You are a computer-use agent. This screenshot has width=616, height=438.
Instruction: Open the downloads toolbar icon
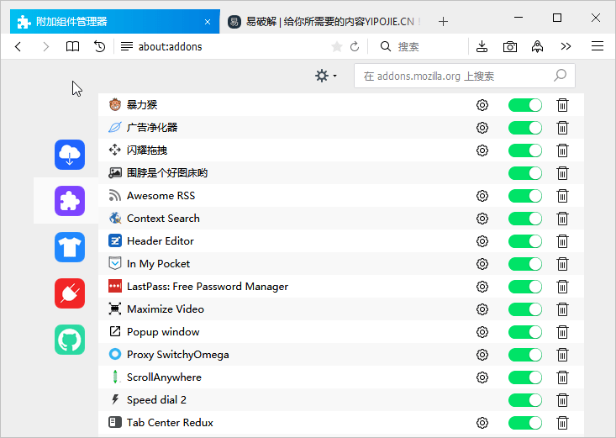(x=482, y=46)
